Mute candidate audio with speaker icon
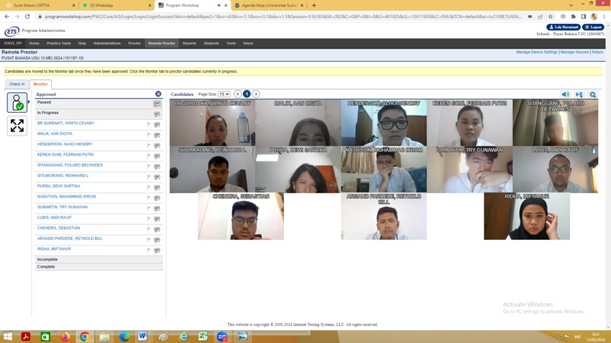The width and height of the screenshot is (611, 343). (x=565, y=95)
